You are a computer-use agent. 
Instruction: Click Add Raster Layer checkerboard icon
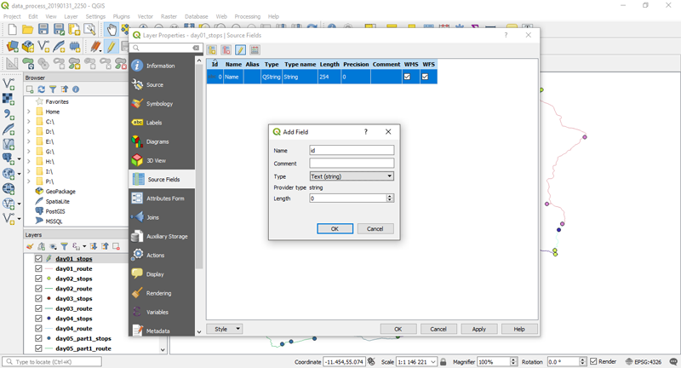coord(9,99)
